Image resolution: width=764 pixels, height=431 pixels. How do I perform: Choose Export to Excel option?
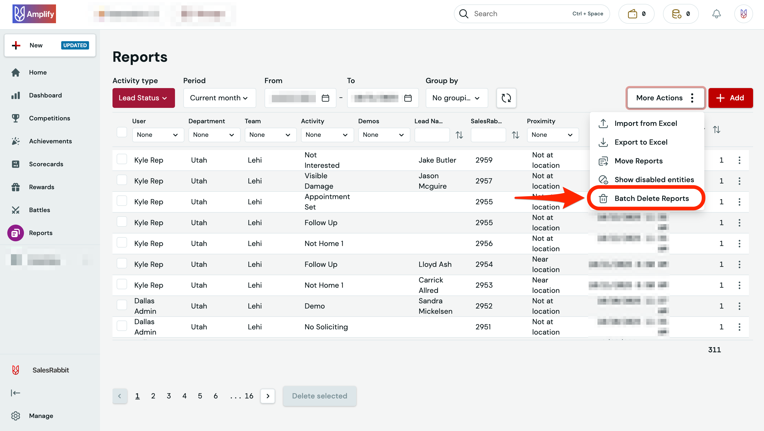(641, 142)
